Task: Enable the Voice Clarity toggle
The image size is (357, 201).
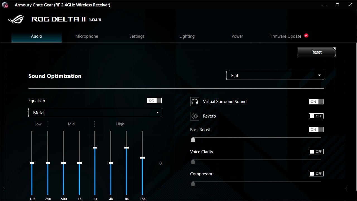Action: tap(316, 152)
